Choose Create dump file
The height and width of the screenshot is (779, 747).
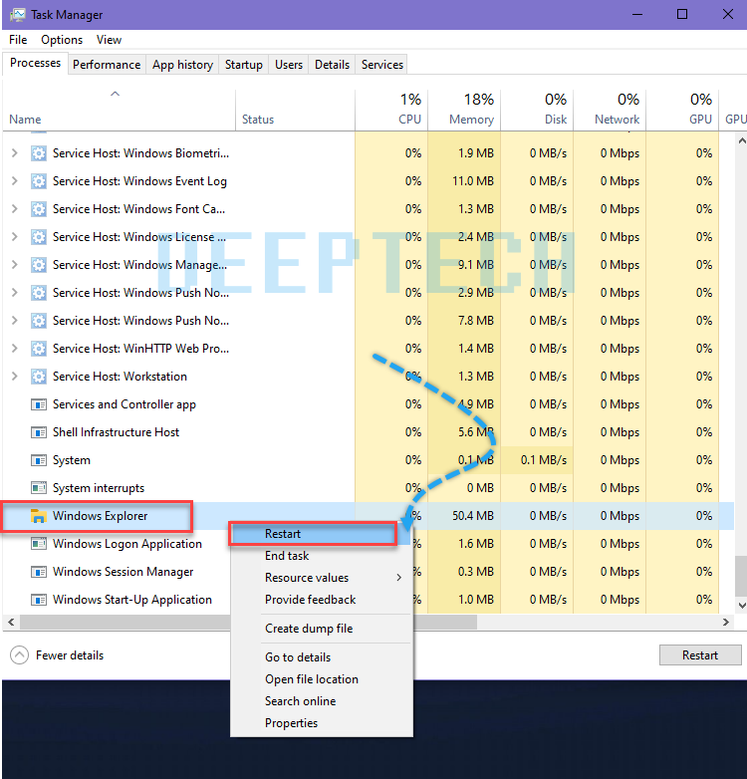point(322,629)
